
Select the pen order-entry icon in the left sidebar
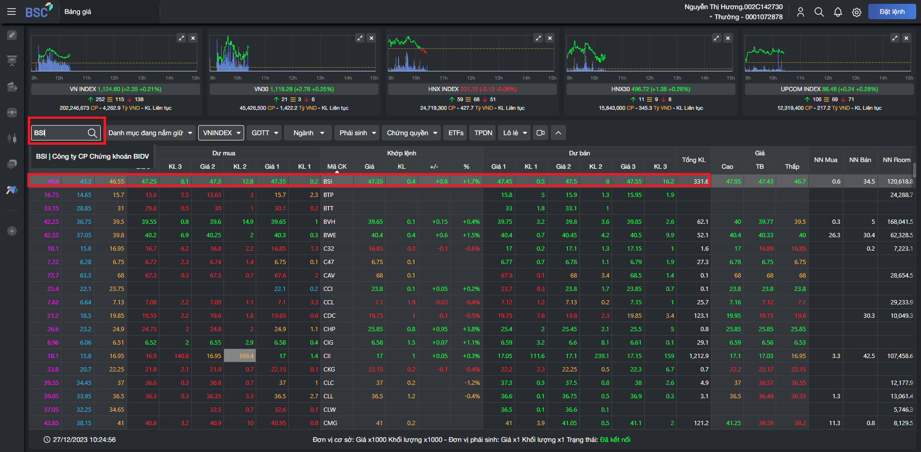(12, 35)
